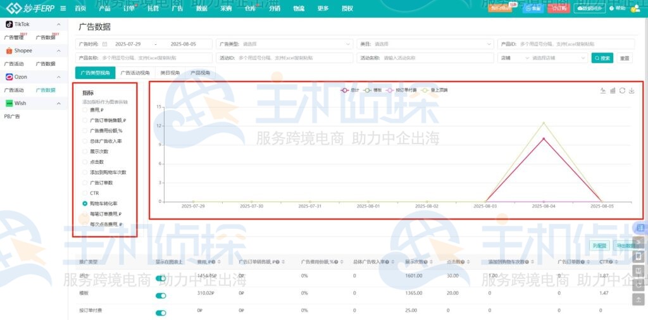Switch chart to bar view icon
Image resolution: width=648 pixels, height=320 pixels.
click(x=613, y=90)
